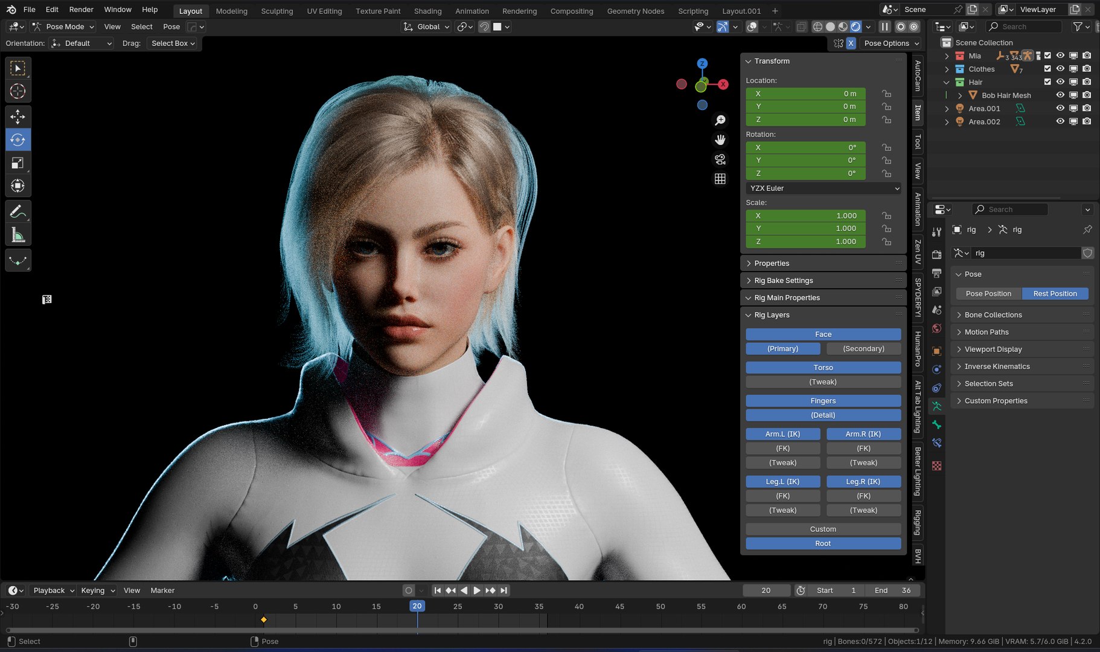Enable wireframe viewport shading

(x=817, y=27)
